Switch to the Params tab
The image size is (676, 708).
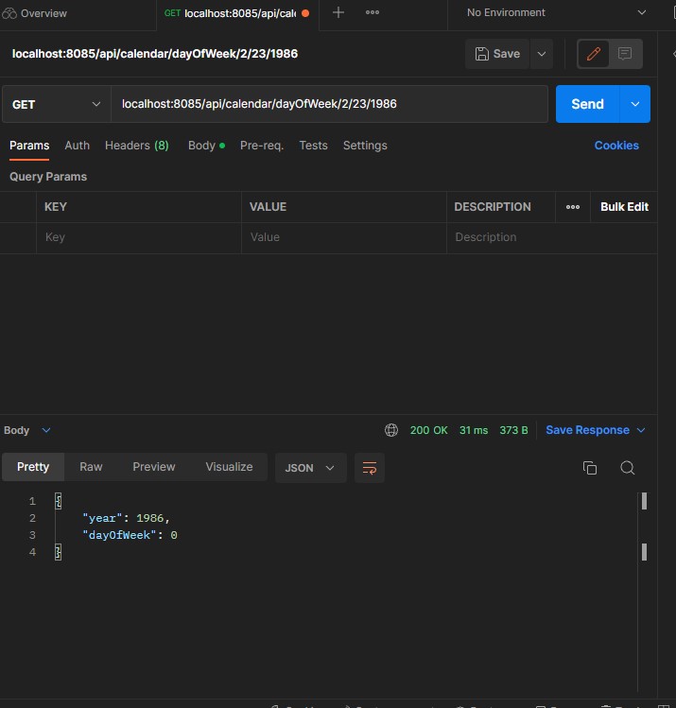(29, 146)
